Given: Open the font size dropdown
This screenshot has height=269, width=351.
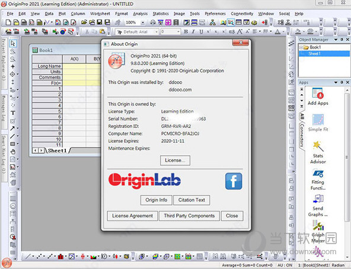Looking at the screenshot, I should pyautogui.click(x=178, y=32).
